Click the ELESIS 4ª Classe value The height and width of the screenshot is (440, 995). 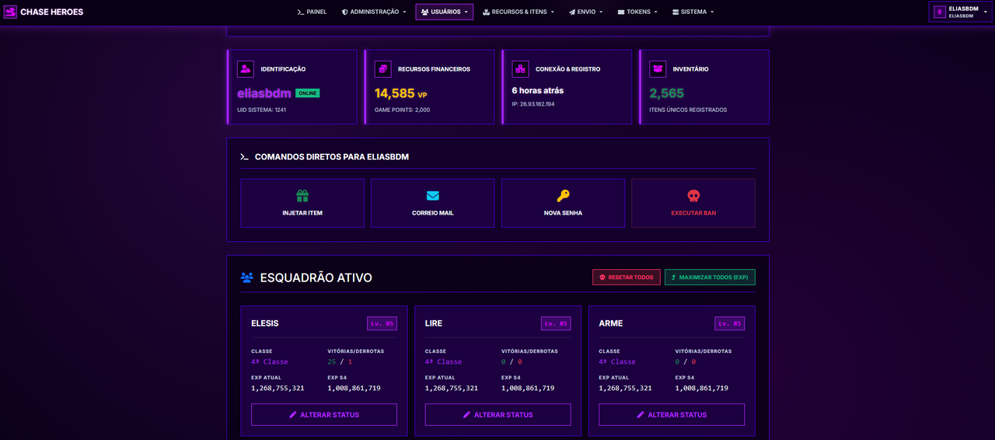pyautogui.click(x=270, y=362)
